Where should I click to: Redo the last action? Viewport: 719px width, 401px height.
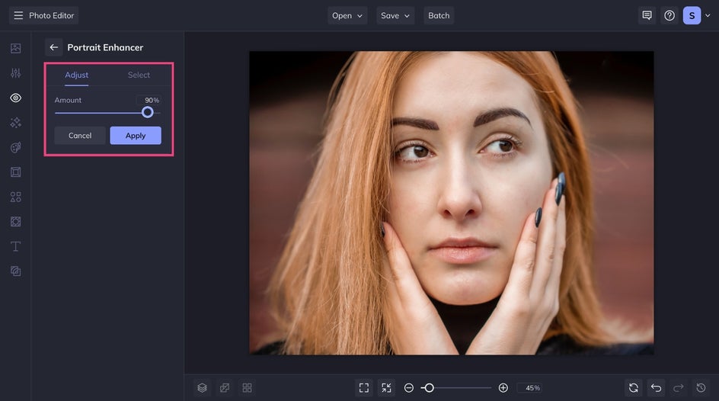pyautogui.click(x=679, y=388)
